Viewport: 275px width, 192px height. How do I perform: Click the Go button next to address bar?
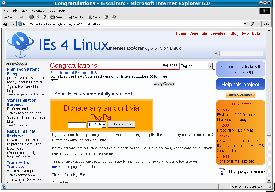tap(254, 24)
